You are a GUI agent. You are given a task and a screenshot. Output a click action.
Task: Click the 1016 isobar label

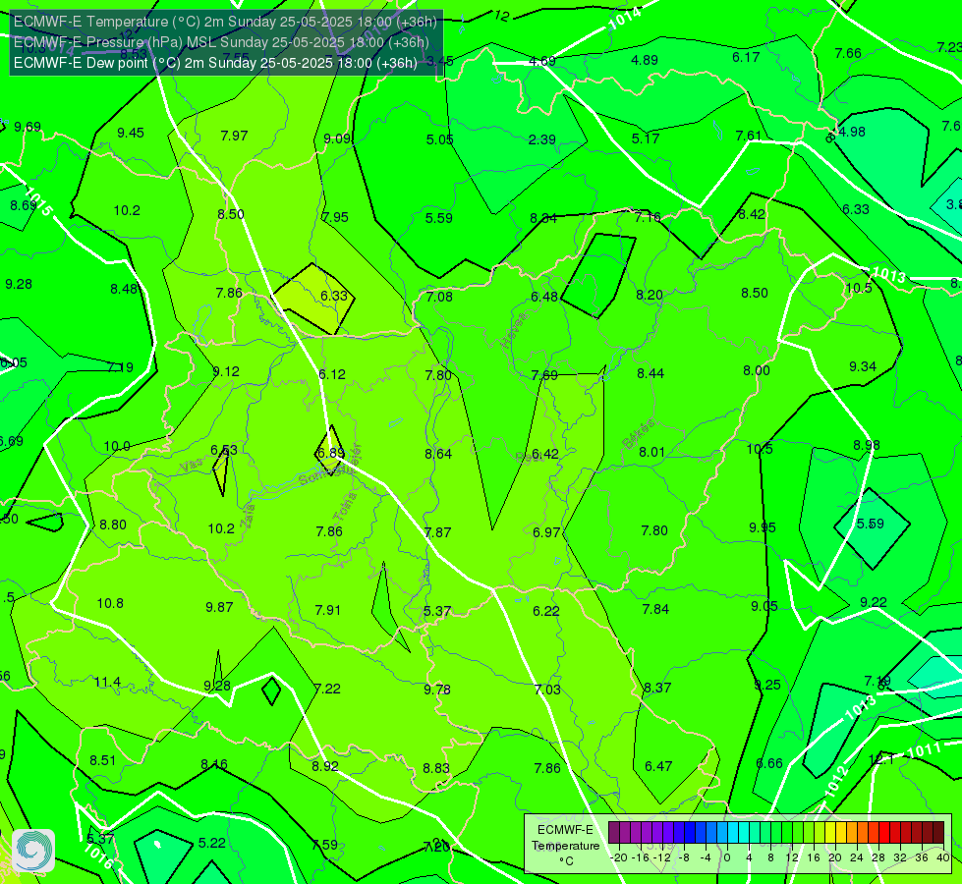[98, 856]
